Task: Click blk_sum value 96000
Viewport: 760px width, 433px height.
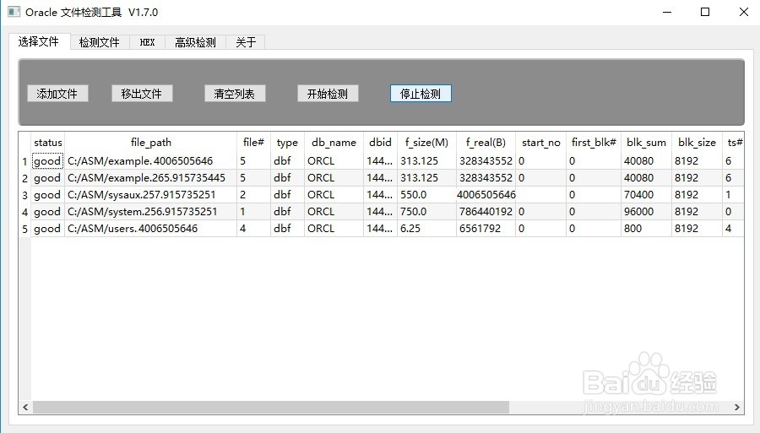Action: pyautogui.click(x=639, y=212)
